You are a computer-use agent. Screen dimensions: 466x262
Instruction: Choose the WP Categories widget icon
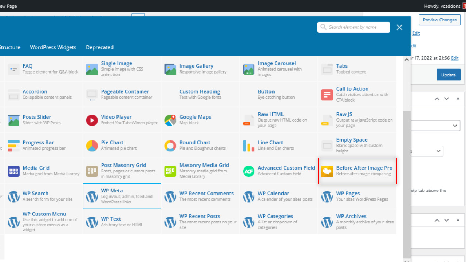(x=249, y=222)
